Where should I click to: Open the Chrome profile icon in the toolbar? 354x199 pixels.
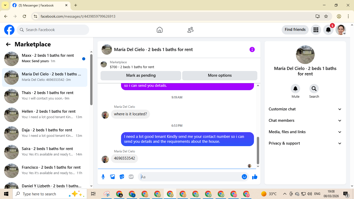[x=339, y=16]
